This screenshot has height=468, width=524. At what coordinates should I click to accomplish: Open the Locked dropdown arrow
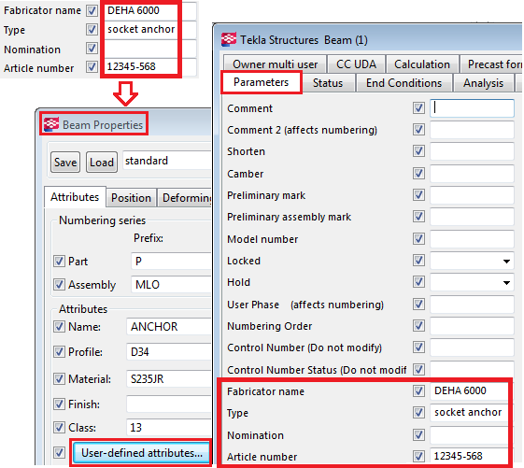506,261
